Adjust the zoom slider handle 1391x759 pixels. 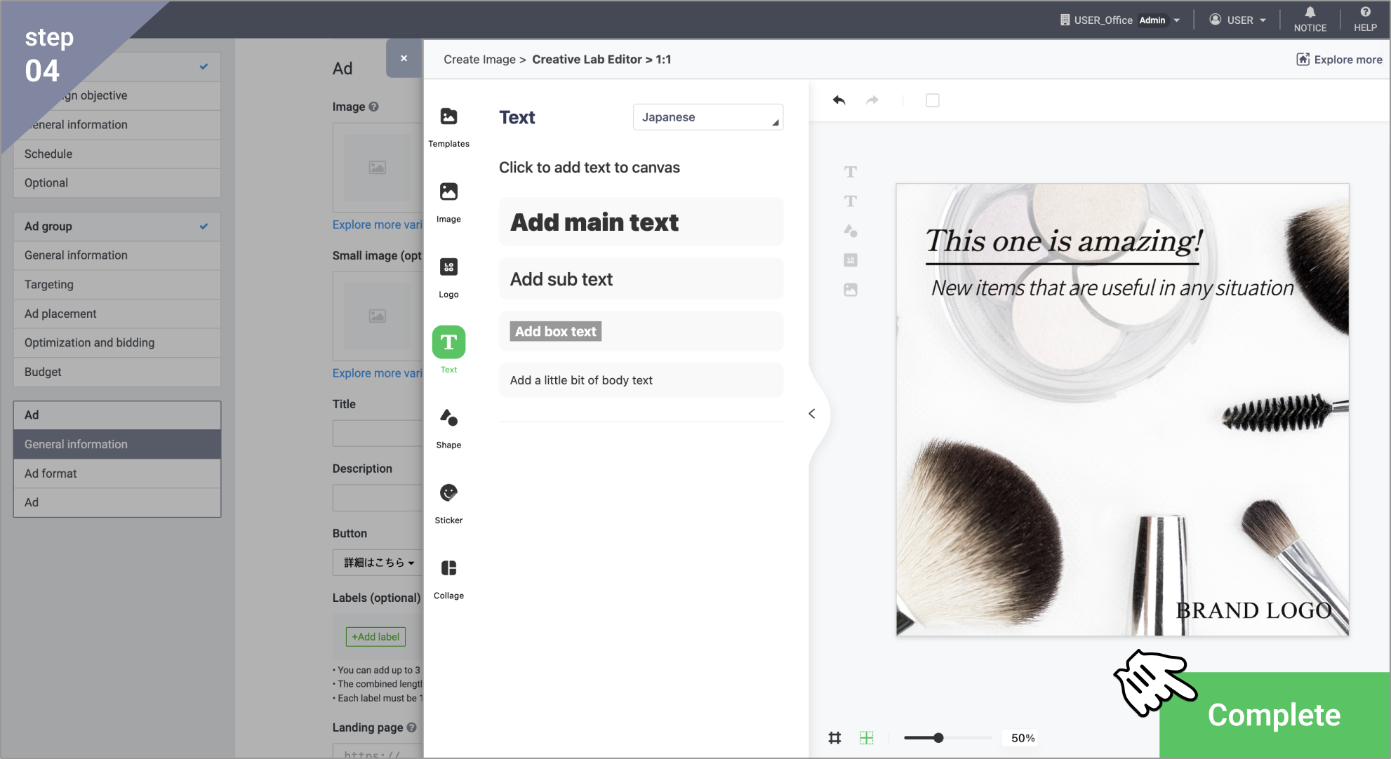[x=938, y=738]
